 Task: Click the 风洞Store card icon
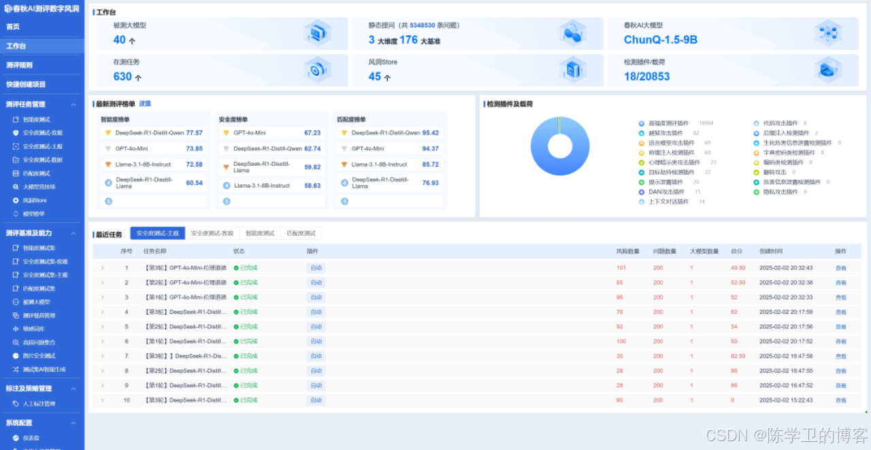point(572,69)
